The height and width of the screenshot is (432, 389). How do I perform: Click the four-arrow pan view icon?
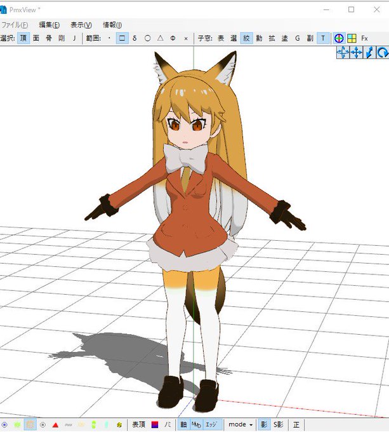pos(356,52)
